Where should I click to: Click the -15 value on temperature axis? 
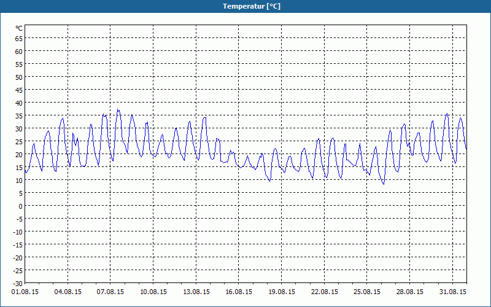point(18,245)
